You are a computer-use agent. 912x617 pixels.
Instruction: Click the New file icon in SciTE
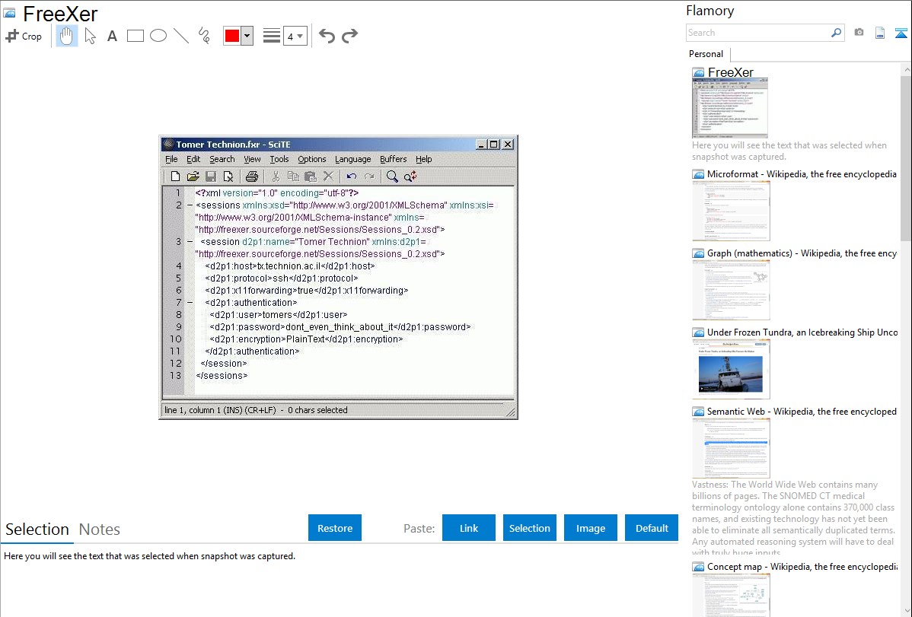point(175,177)
